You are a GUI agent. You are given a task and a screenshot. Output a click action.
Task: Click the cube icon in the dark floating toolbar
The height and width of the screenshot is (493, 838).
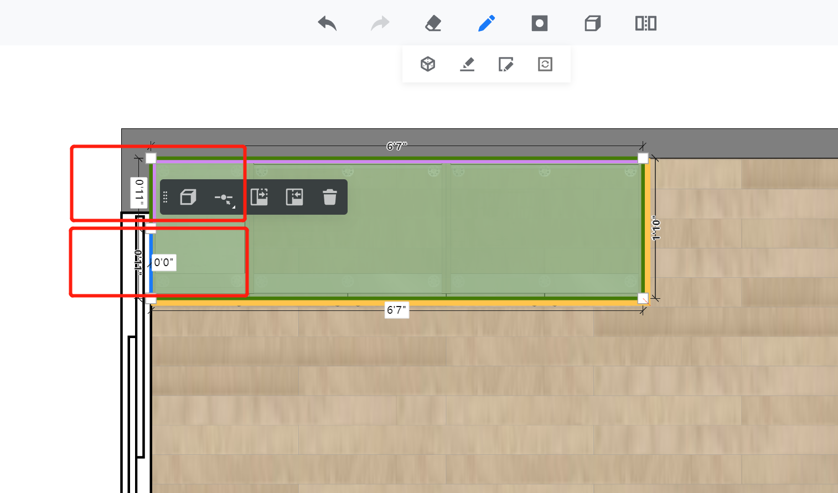coord(188,197)
